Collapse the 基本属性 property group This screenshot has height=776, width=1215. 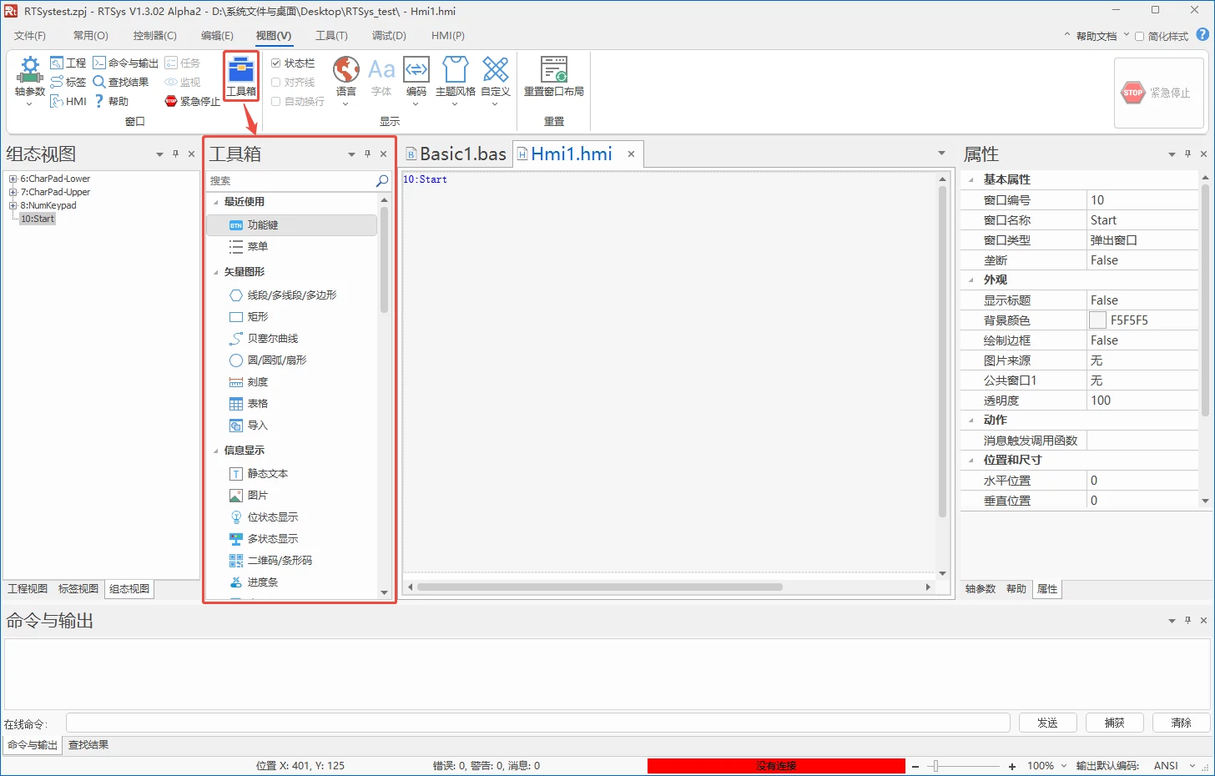(970, 179)
